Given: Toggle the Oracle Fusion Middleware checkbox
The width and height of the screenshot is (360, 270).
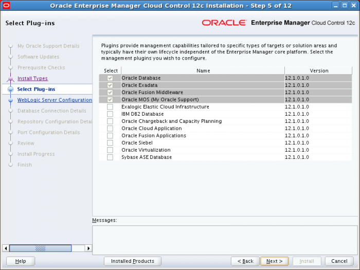Looking at the screenshot, I should 110,92.
